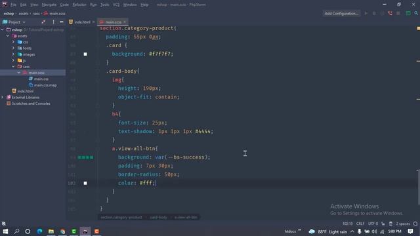This screenshot has width=420, height=236.
Task: Click the tool windows toggle icon bottom-left
Action: (4, 224)
